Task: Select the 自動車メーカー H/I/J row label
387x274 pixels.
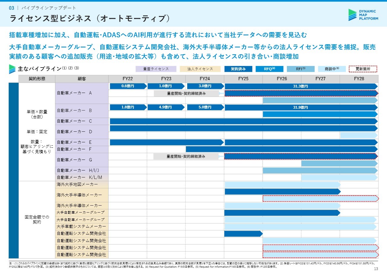Action: (x=78, y=170)
